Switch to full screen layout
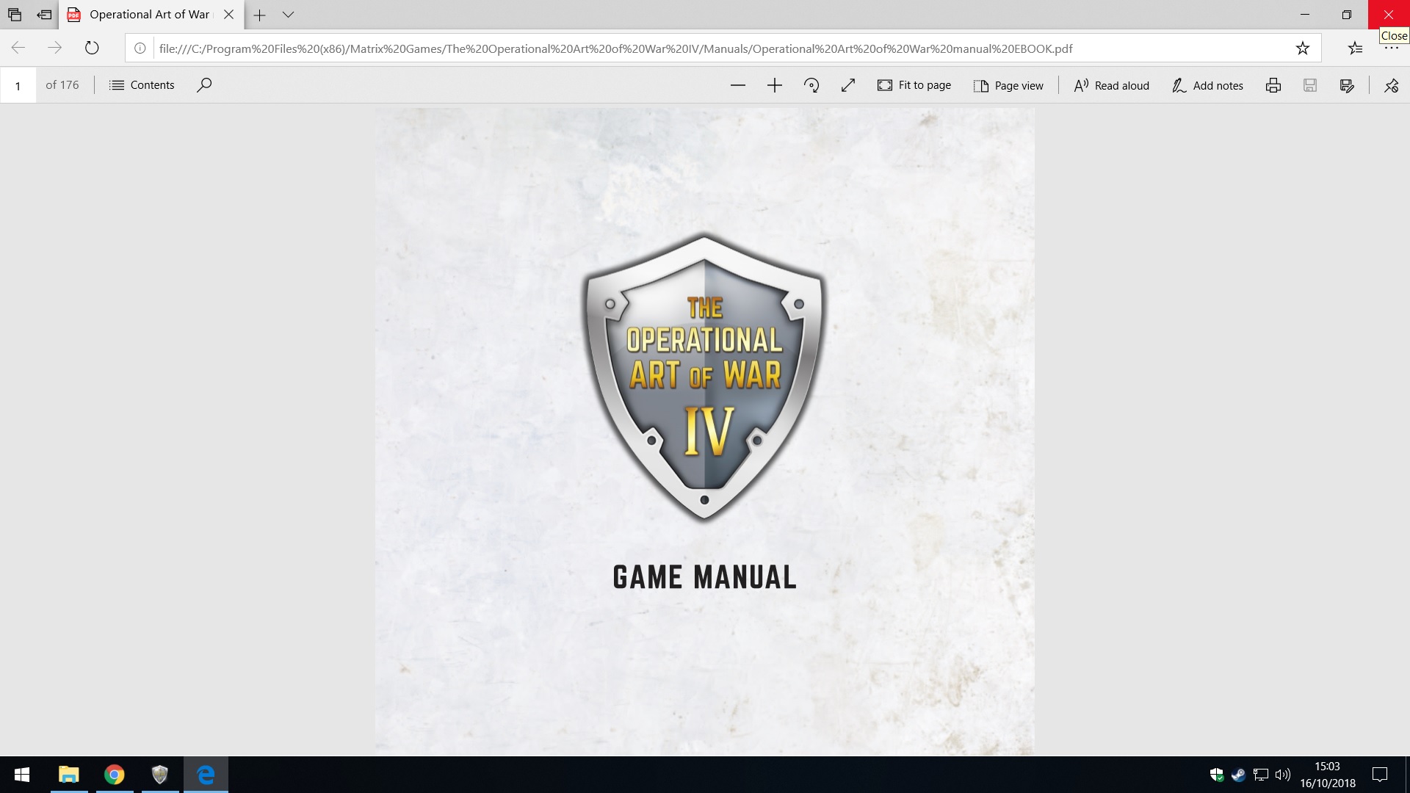This screenshot has height=793, width=1410. (x=848, y=85)
